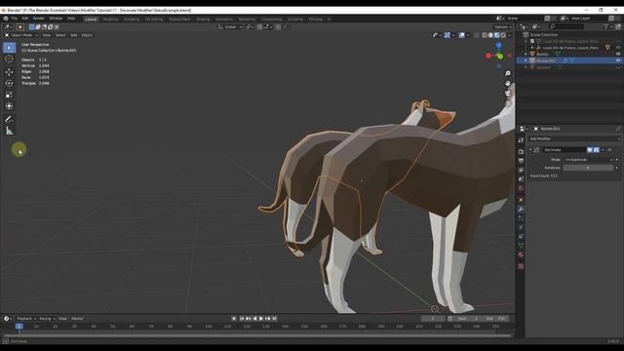Open the timeline Marker menu
The height and width of the screenshot is (351, 624).
click(x=77, y=319)
